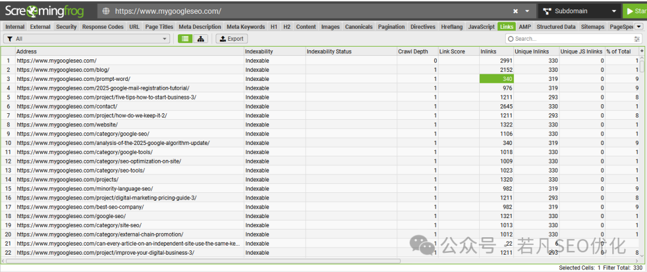
Task: Start the crawl with Start button
Action: (634, 11)
